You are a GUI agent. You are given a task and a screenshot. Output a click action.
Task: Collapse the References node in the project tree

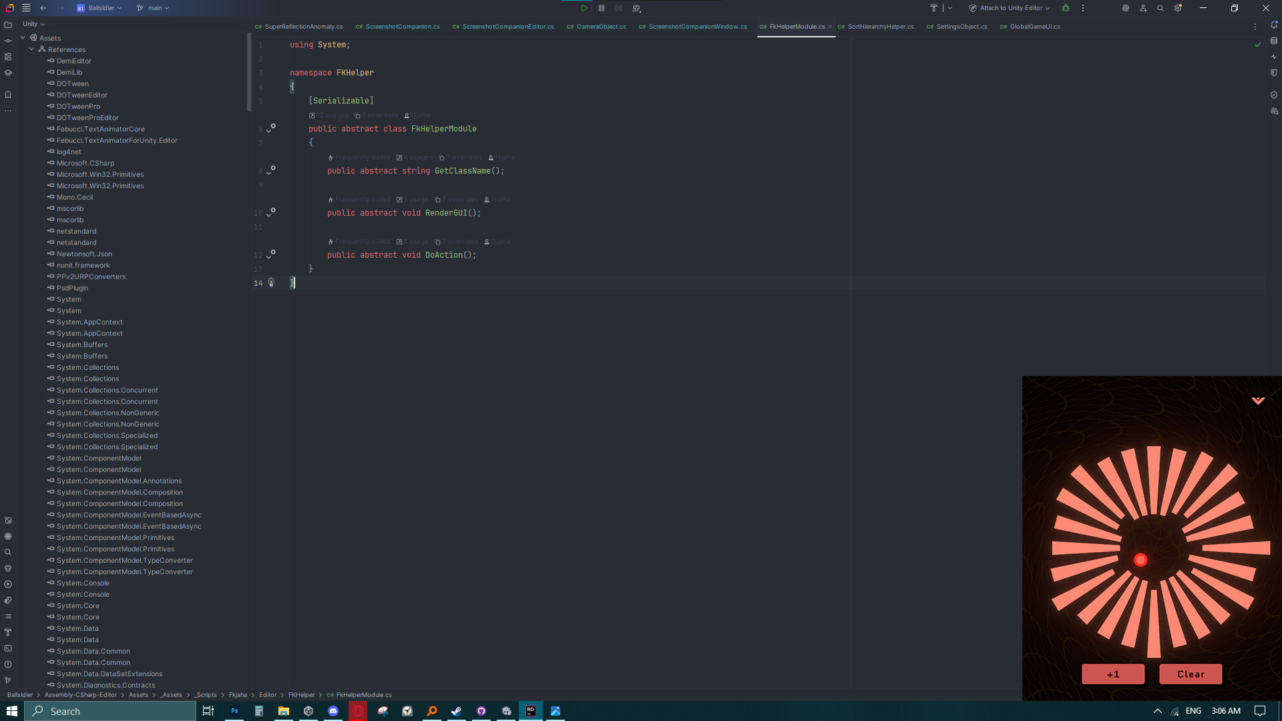31,49
